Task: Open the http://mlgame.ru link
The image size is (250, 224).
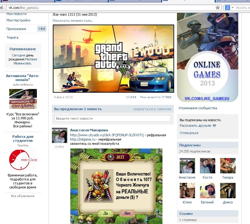Action: point(83,139)
